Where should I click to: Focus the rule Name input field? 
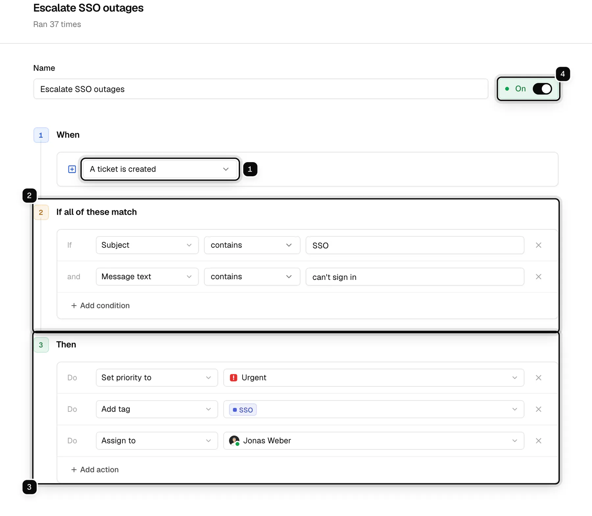click(x=261, y=89)
